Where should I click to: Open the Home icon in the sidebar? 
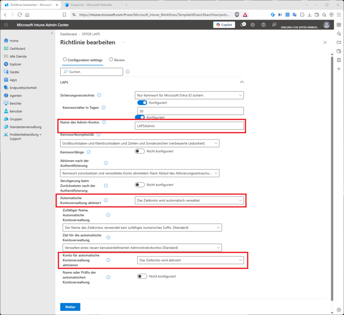(6, 41)
